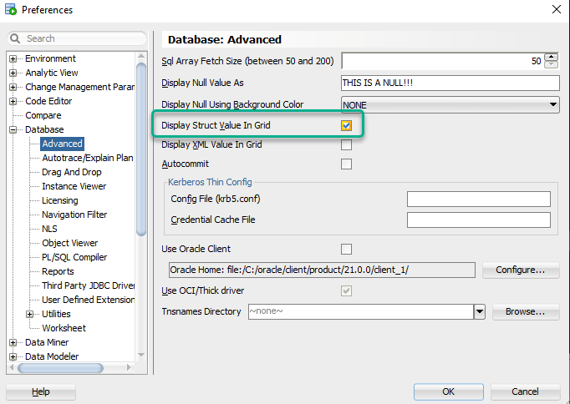Increase Sql Array Fetch Size with up arrow
The width and height of the screenshot is (570, 404).
pos(552,58)
